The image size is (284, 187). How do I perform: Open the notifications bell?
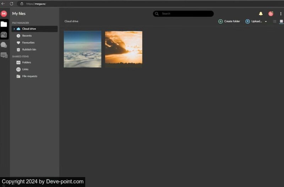261,14
